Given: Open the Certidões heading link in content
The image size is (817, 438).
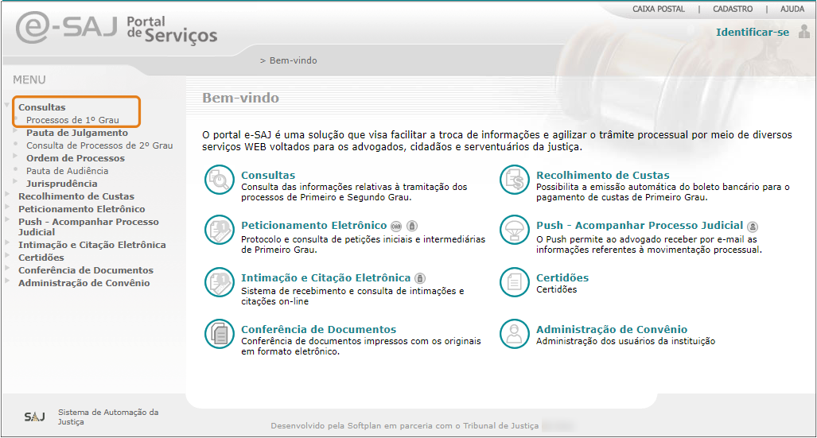Looking at the screenshot, I should [562, 278].
